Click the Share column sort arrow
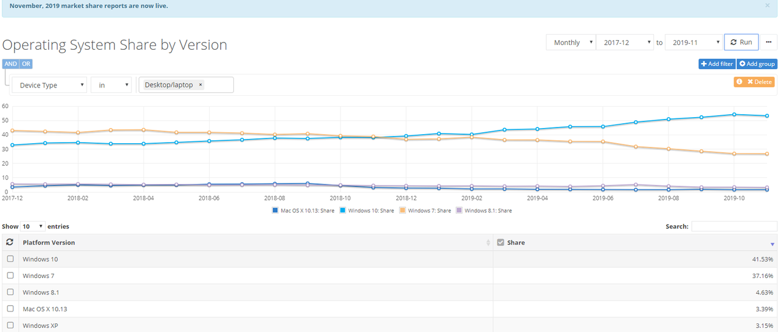The image size is (778, 332). point(773,244)
